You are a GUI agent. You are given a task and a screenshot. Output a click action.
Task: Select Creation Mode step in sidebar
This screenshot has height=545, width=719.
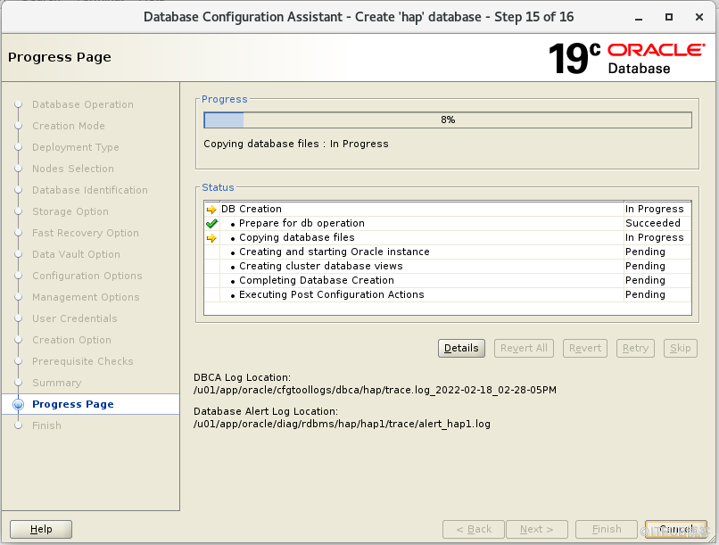point(69,126)
